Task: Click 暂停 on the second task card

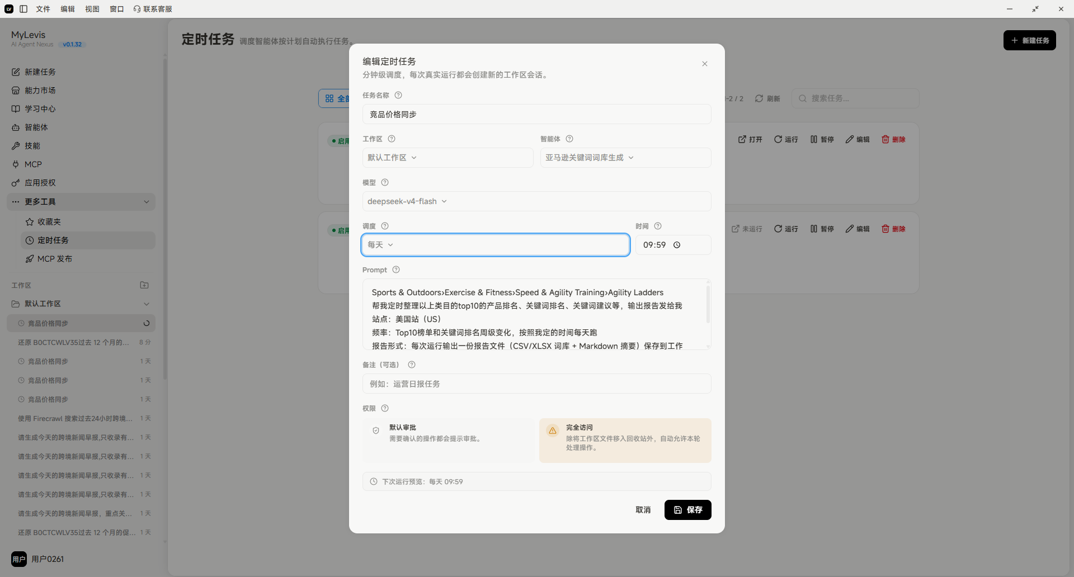Action: pos(822,229)
